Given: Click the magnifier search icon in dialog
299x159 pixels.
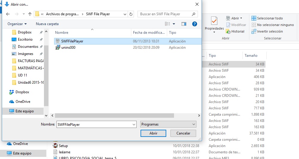Looking at the screenshot, I should (x=193, y=14).
